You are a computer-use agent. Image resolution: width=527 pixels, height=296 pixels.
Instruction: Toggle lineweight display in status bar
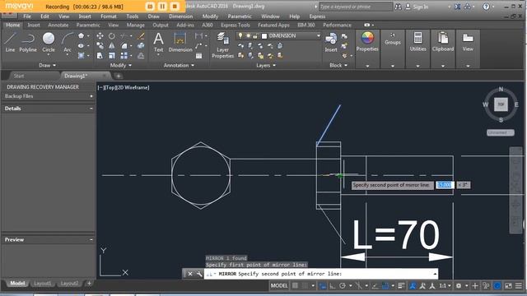(x=401, y=285)
